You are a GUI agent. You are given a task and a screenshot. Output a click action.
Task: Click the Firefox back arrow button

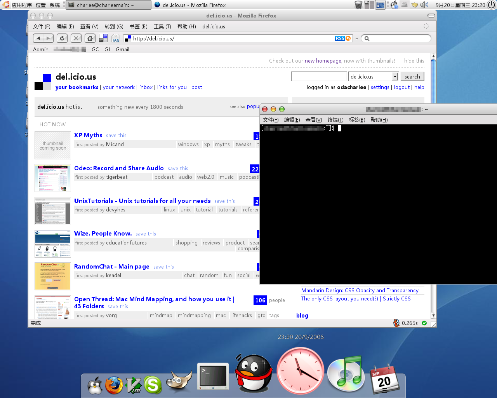click(x=38, y=38)
